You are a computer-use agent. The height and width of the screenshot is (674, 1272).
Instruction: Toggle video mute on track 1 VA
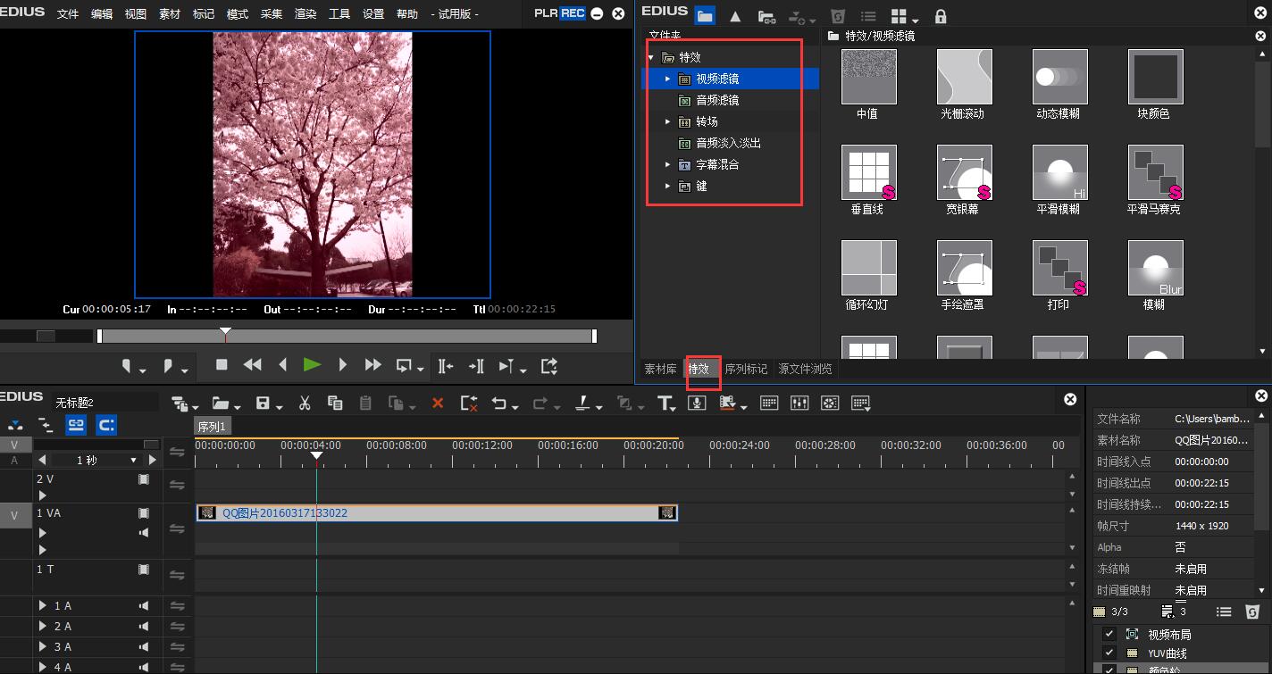[x=144, y=513]
